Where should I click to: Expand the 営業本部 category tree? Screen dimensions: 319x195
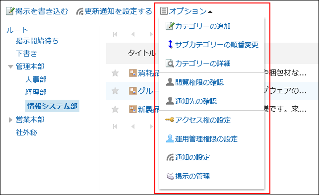[10, 120]
